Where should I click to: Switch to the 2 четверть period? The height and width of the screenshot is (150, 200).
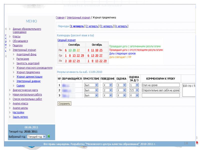pyautogui.click(x=92, y=26)
